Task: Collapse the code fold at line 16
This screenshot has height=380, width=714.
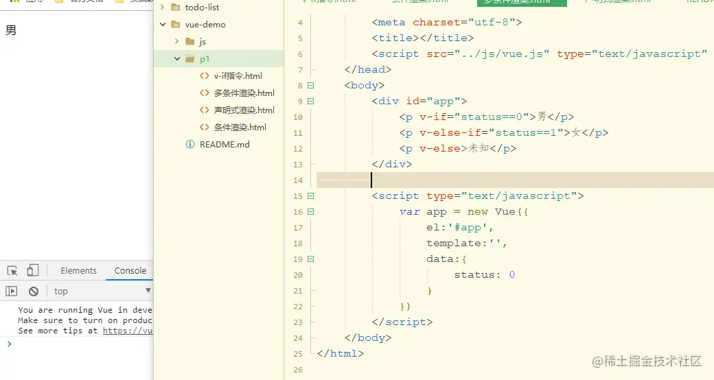Action: tap(310, 212)
